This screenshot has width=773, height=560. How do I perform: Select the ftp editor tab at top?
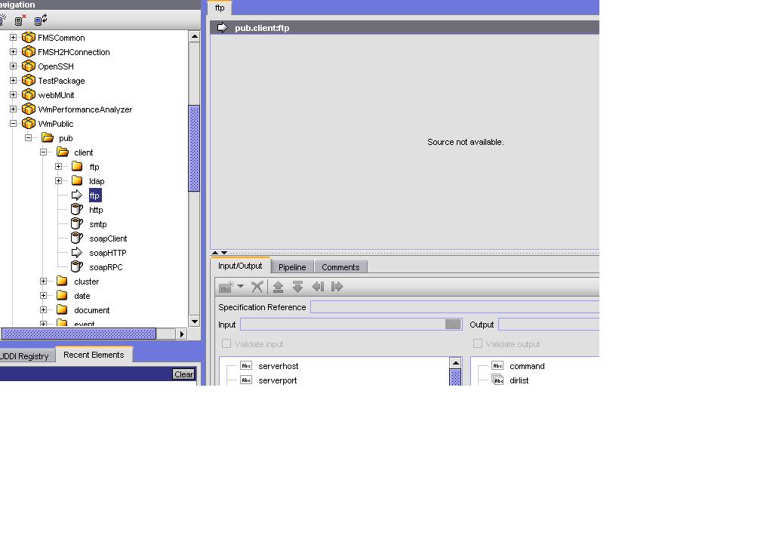(x=220, y=8)
